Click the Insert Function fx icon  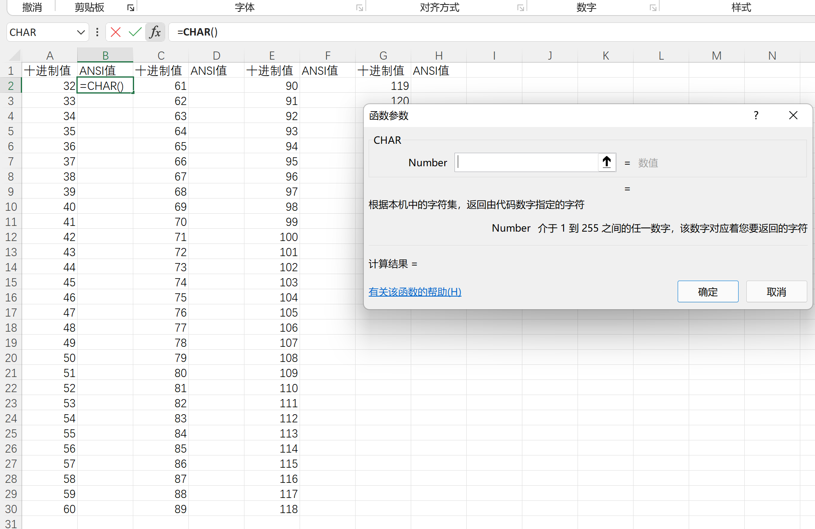point(154,32)
